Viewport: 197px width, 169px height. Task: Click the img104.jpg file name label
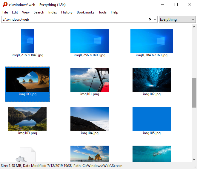90,133
